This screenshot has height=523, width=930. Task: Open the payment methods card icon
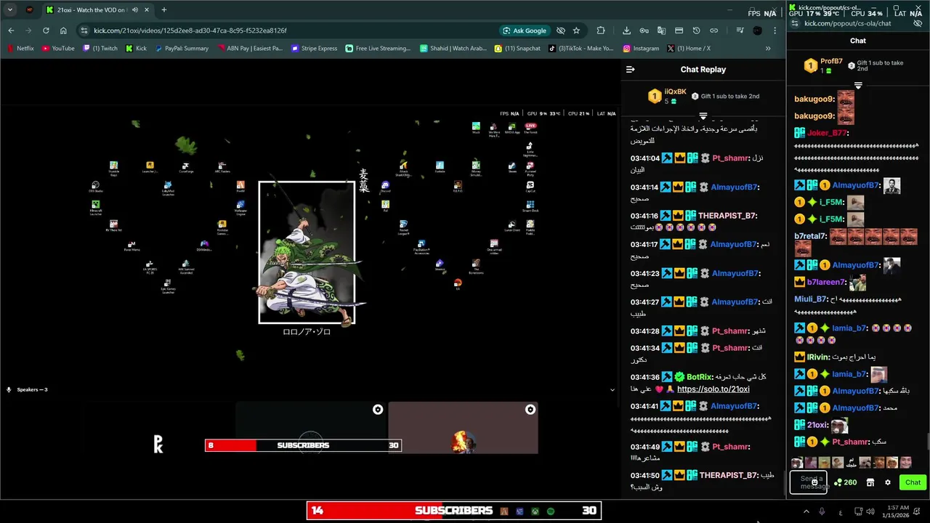(x=679, y=31)
